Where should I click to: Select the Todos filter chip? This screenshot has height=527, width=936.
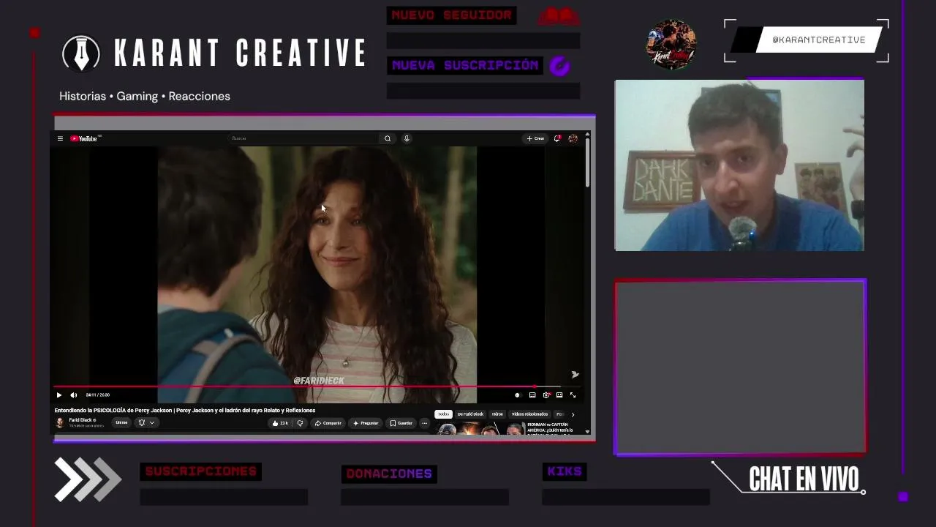tap(443, 414)
